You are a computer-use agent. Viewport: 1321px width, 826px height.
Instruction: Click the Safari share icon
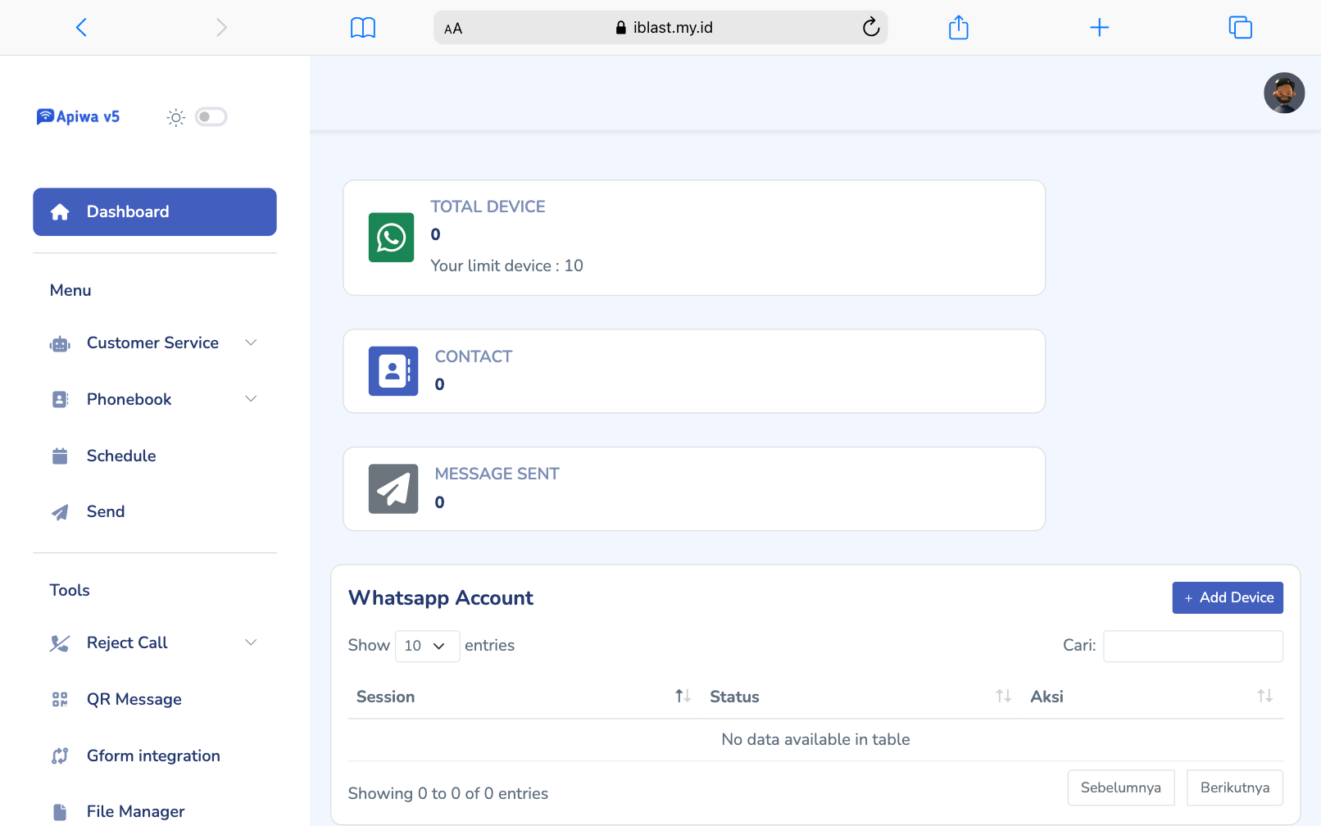(x=958, y=28)
